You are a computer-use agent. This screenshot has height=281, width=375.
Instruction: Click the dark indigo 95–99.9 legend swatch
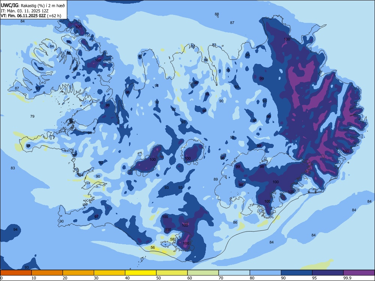[x=328, y=273]
